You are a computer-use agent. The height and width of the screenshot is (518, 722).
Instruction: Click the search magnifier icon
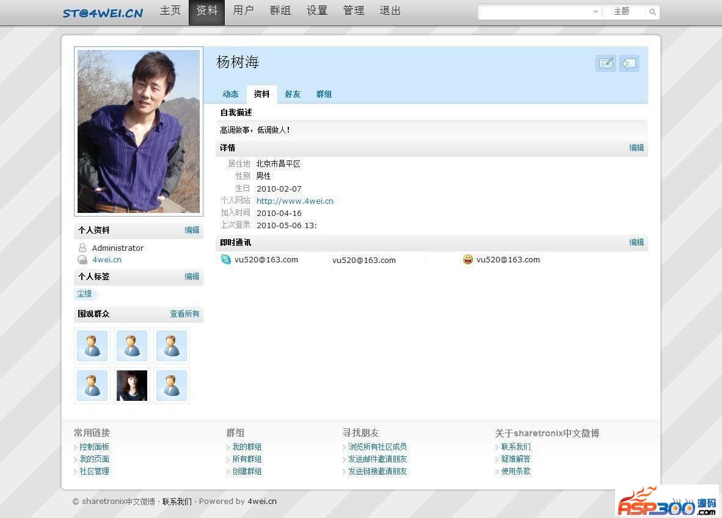[x=652, y=12]
